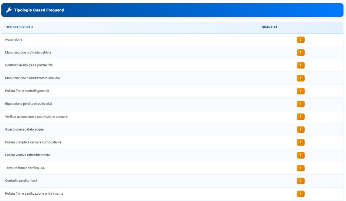Click Pulizia filtri e controlli generali
Viewport: 346px width, 201px height.
(27, 91)
